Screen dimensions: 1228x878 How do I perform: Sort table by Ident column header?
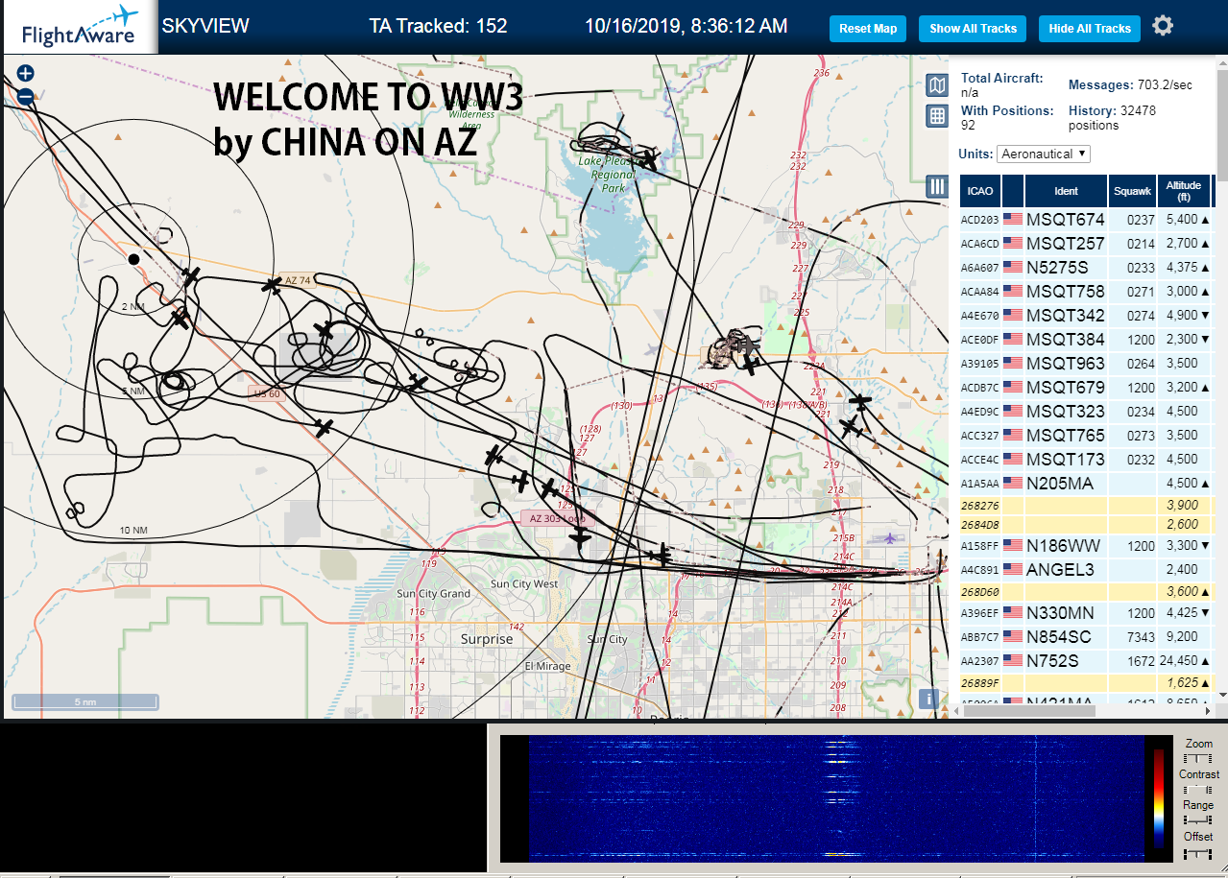[x=1066, y=191]
